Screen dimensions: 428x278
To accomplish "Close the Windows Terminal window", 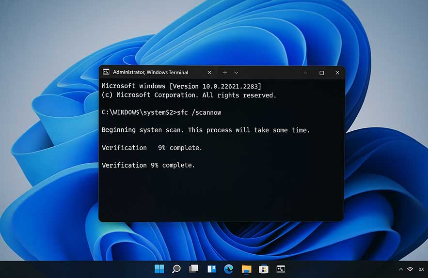I will pos(337,73).
